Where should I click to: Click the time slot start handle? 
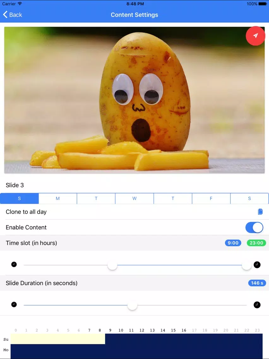112,265
